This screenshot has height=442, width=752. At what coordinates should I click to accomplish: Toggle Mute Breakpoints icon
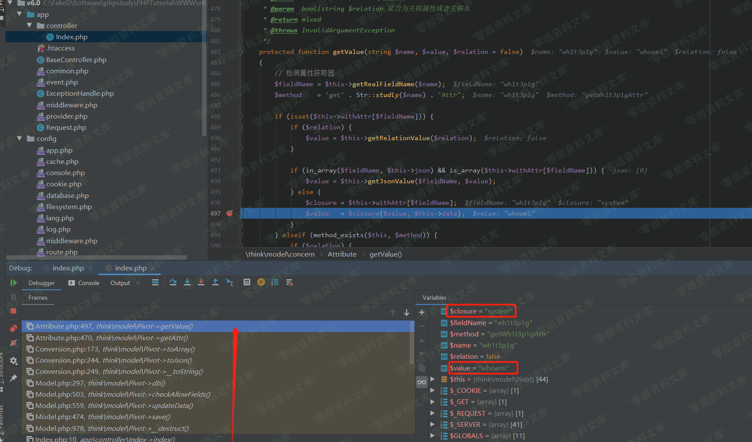(x=13, y=343)
